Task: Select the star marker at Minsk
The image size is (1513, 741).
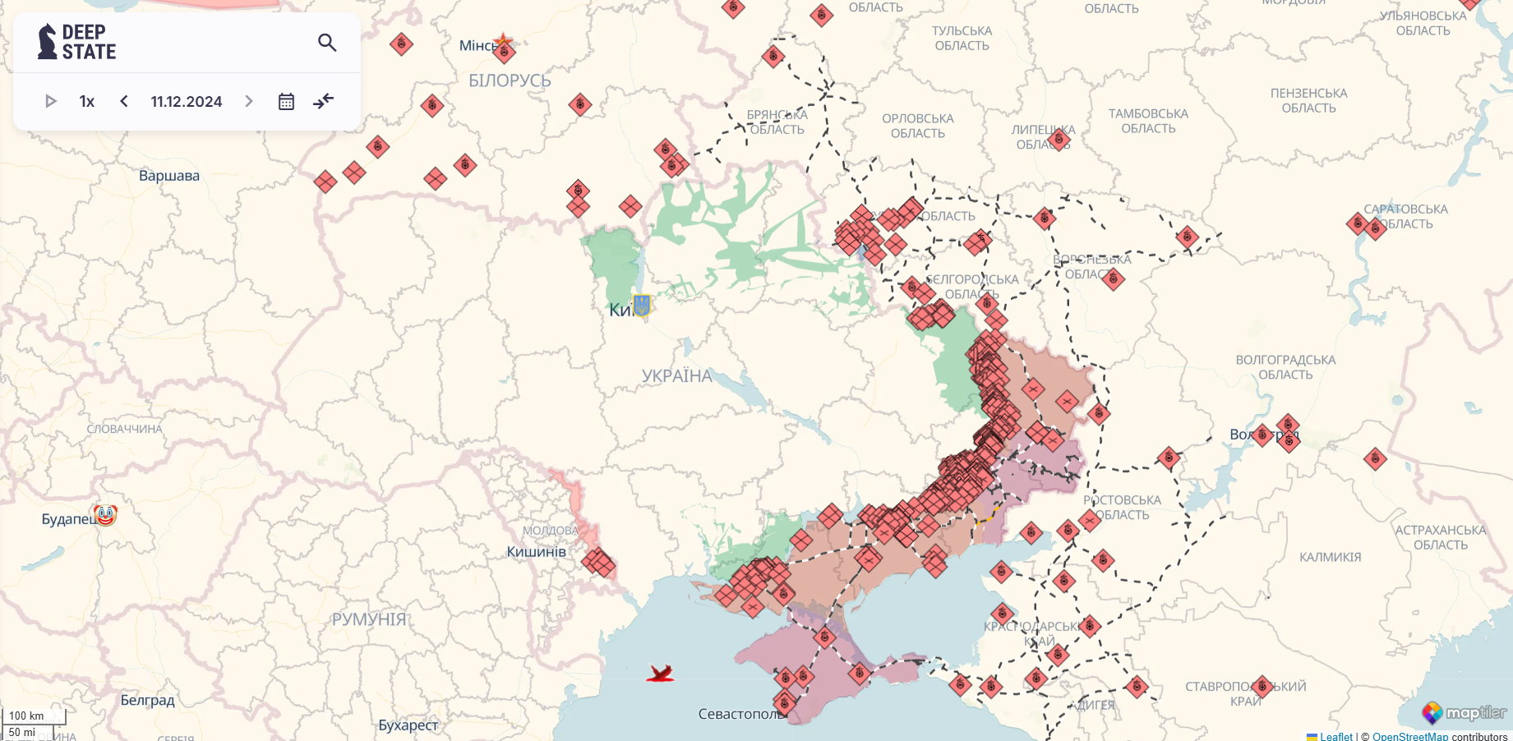Action: (x=503, y=41)
